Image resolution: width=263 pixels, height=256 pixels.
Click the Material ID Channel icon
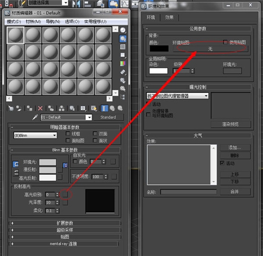tap(83, 109)
